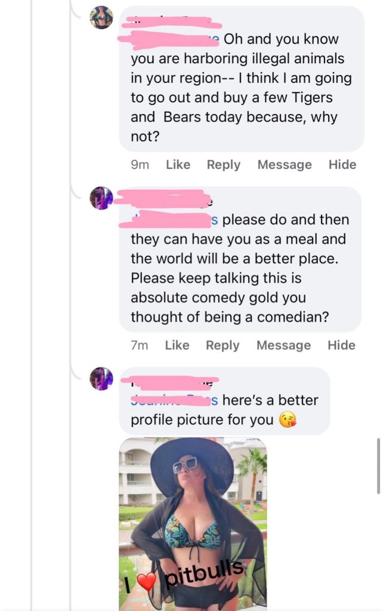Reply to the Tigers and Bears comment

[224, 165]
